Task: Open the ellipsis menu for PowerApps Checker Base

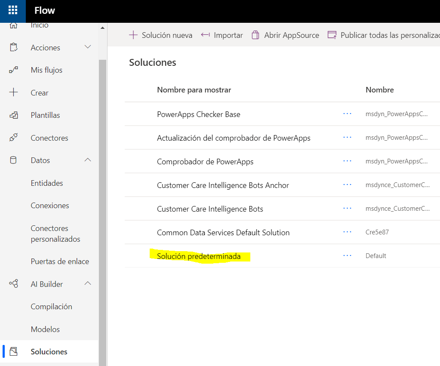Action: (347, 114)
